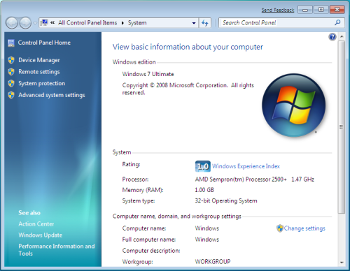Click the System type label
This screenshot has height=271, width=350.
click(139, 201)
